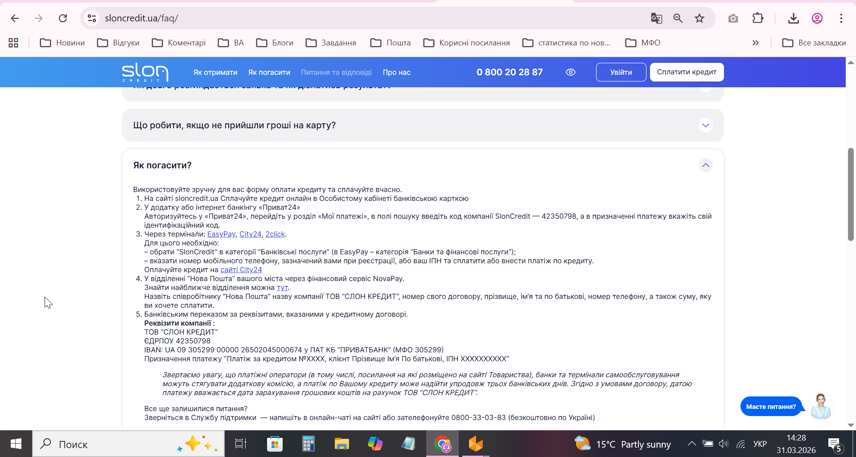Show more bookmarks with double chevron
The image size is (856, 457).
click(x=755, y=43)
